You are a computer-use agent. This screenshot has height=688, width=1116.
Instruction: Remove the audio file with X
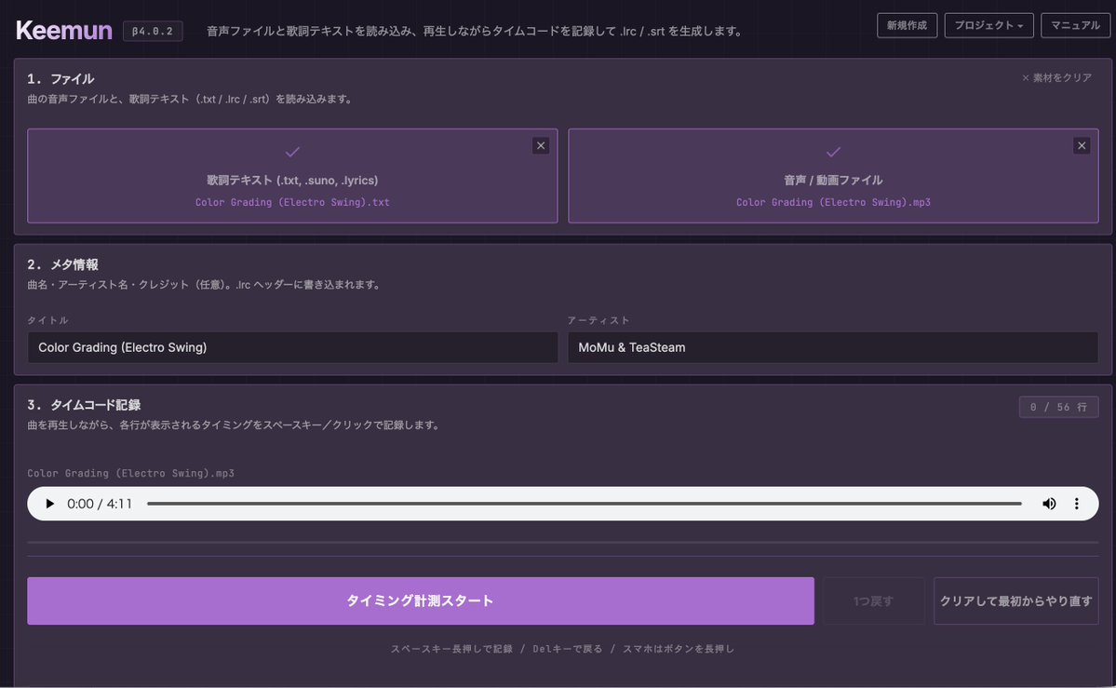(1082, 145)
